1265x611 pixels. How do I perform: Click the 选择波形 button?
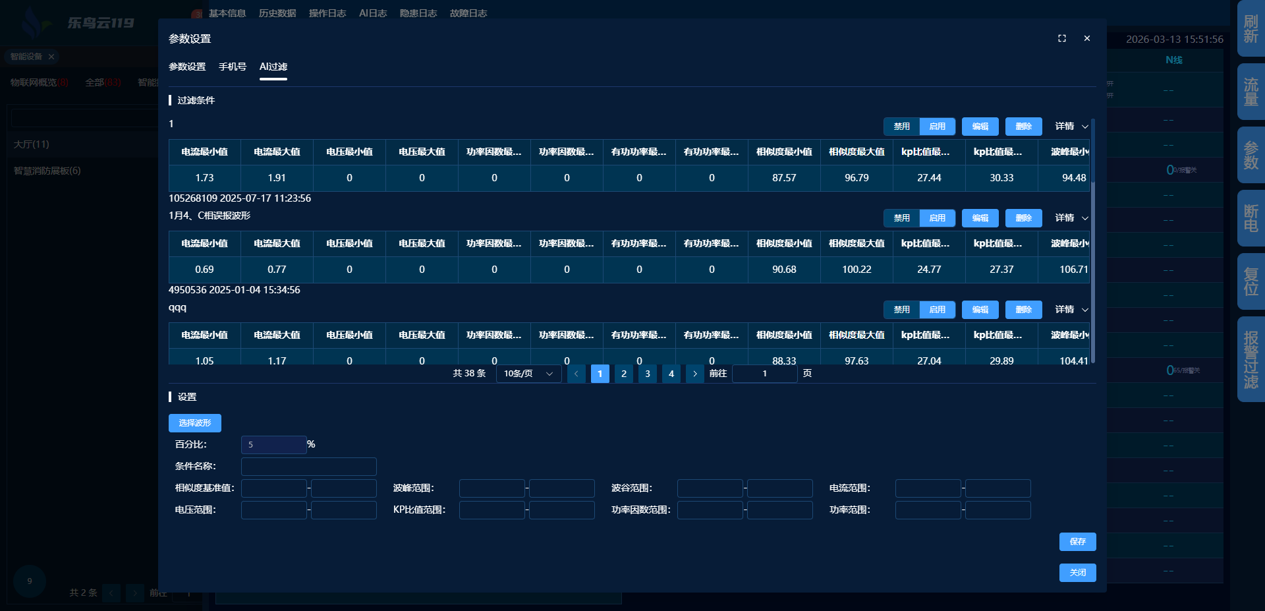tap(195, 423)
